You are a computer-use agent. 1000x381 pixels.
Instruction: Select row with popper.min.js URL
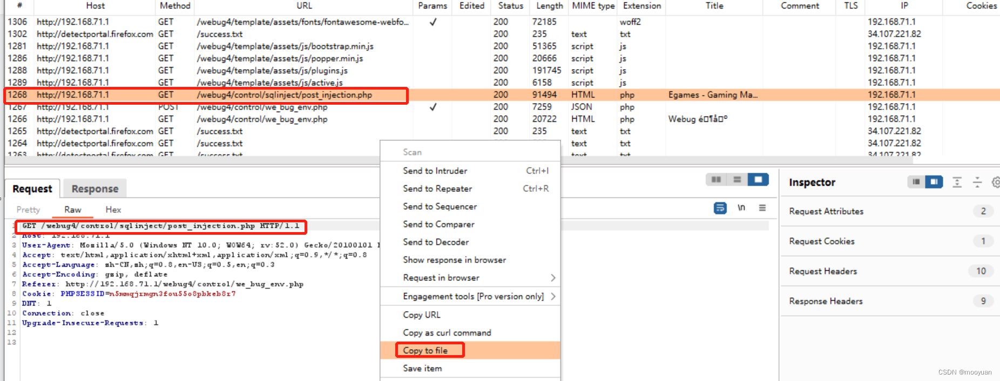click(502, 58)
